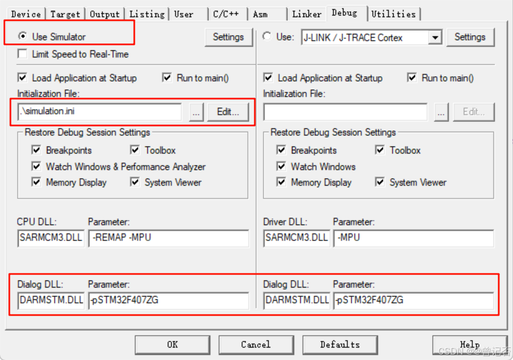Click the CPU DLL SARMCM3.DLL field
Viewport: 513px width, 360px height.
(x=51, y=238)
